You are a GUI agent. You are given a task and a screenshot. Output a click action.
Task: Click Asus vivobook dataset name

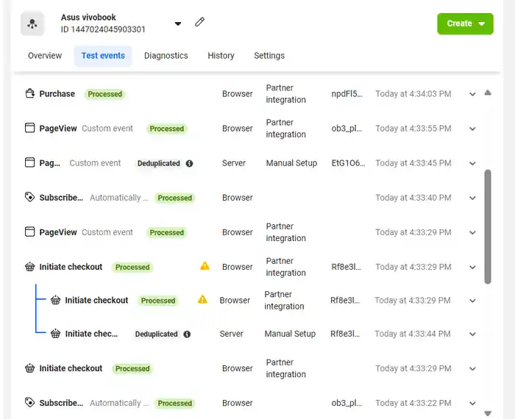88,18
